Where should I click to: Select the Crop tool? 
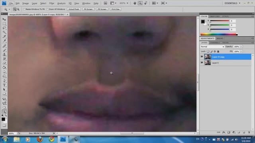tap(4, 37)
